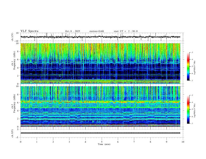Click the ch.1 voltage waveform trace

pos(100,37)
